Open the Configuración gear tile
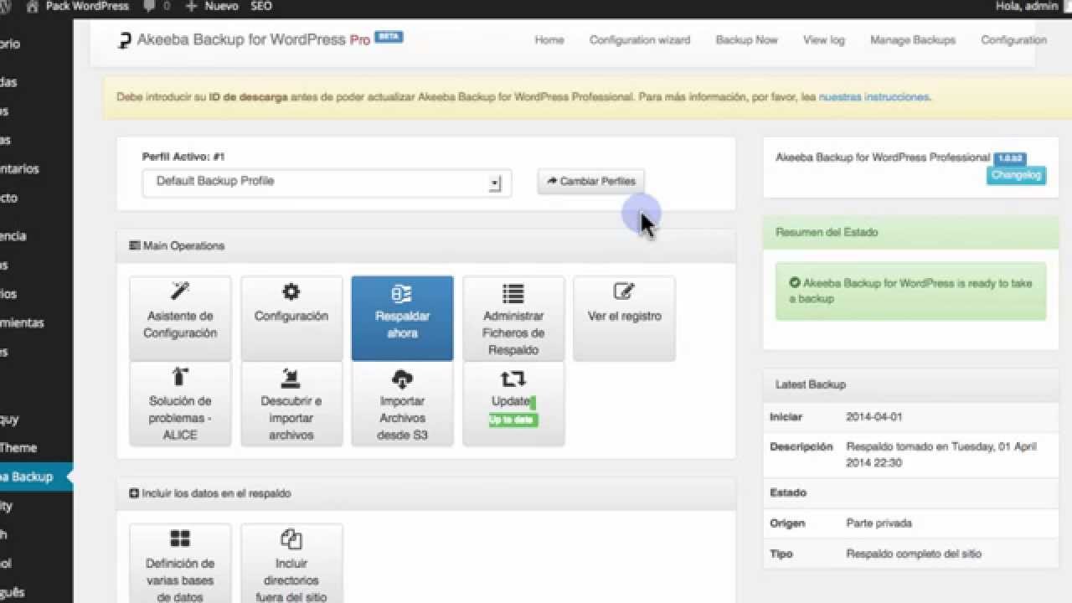Viewport: 1072px width, 603px height. 291,318
